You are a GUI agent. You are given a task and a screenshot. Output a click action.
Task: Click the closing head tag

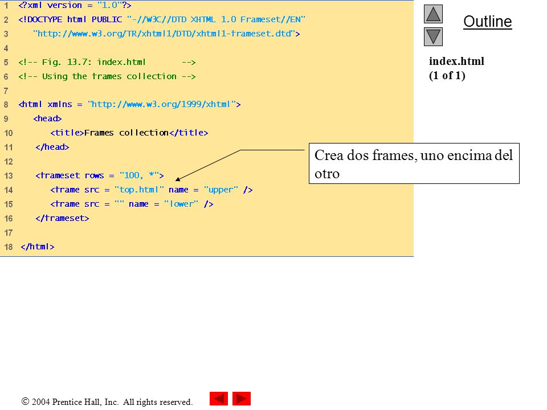click(52, 147)
